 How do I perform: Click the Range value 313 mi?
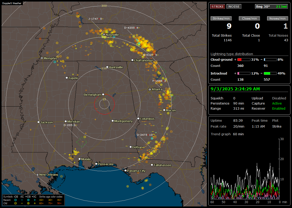coord(239,109)
